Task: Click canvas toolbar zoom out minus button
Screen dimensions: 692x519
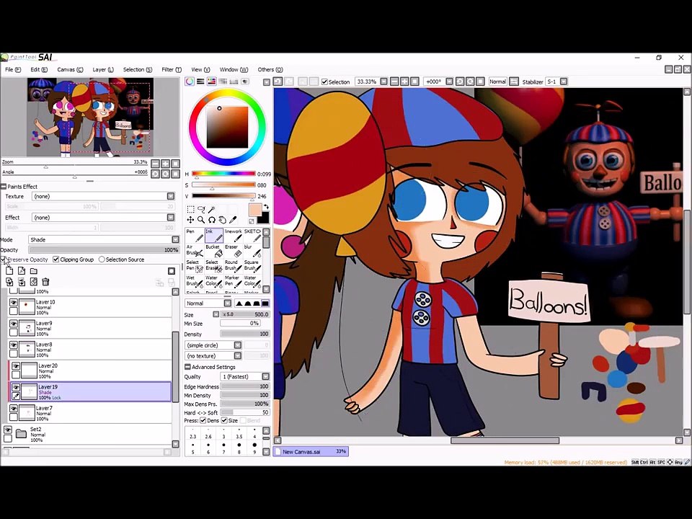Action: 394,81
